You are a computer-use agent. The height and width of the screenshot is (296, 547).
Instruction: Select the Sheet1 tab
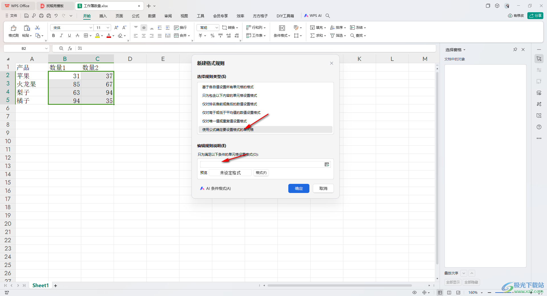pyautogui.click(x=40, y=285)
